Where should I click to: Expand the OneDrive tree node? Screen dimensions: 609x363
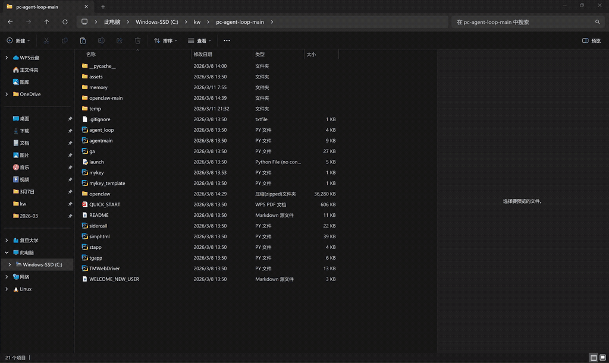(x=7, y=94)
